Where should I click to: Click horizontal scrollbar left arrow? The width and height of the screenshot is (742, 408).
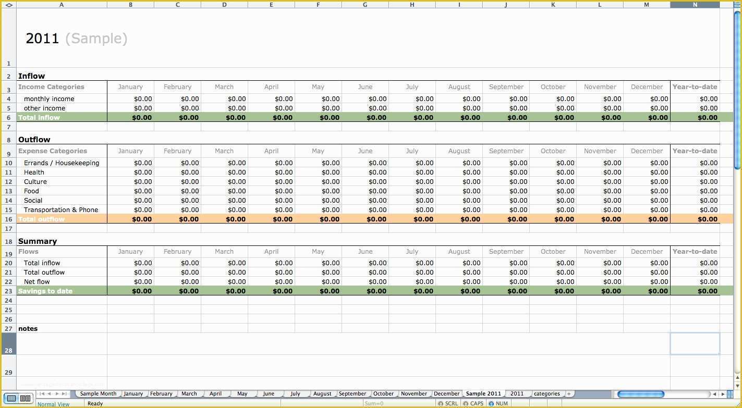tap(715, 394)
